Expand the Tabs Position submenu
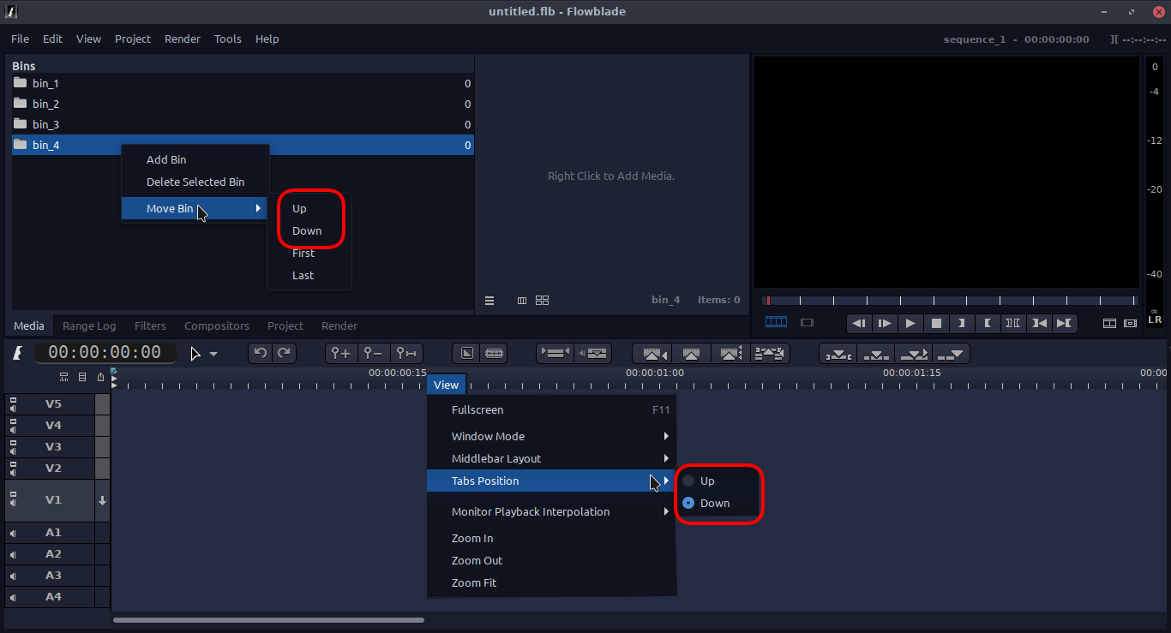Image resolution: width=1171 pixels, height=633 pixels. click(551, 481)
